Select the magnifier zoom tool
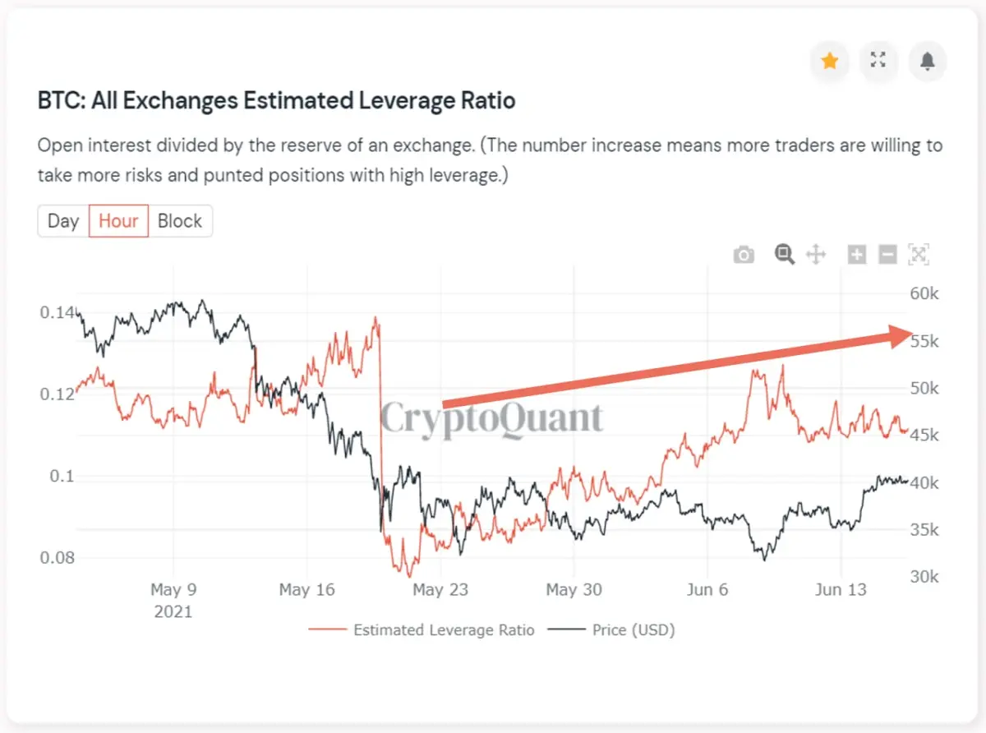 tap(785, 255)
